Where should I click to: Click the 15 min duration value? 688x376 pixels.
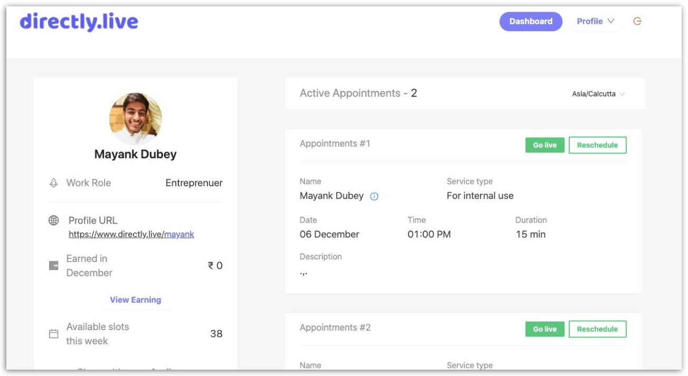[531, 235]
